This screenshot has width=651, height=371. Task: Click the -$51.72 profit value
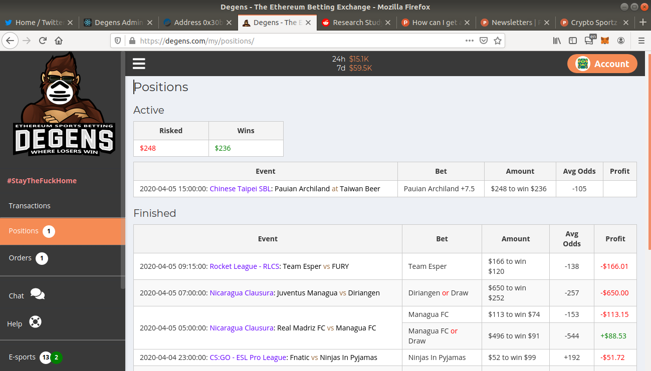pos(612,357)
